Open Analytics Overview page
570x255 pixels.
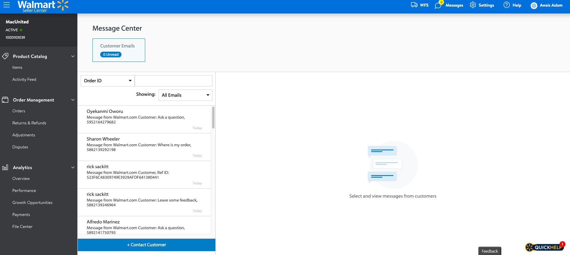21,179
